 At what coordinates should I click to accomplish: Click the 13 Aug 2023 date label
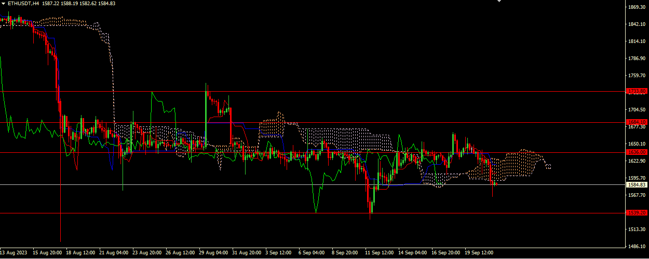coord(13,253)
